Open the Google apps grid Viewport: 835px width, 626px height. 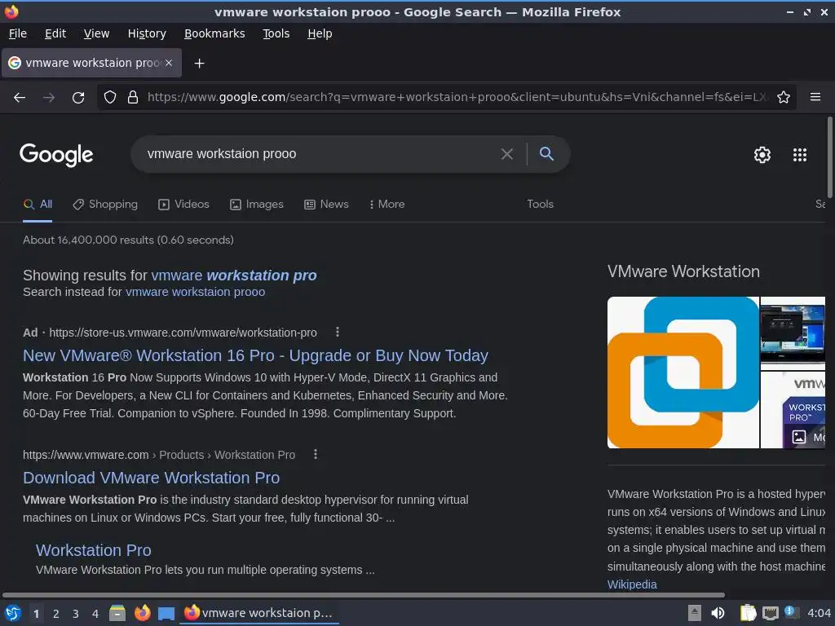[800, 155]
